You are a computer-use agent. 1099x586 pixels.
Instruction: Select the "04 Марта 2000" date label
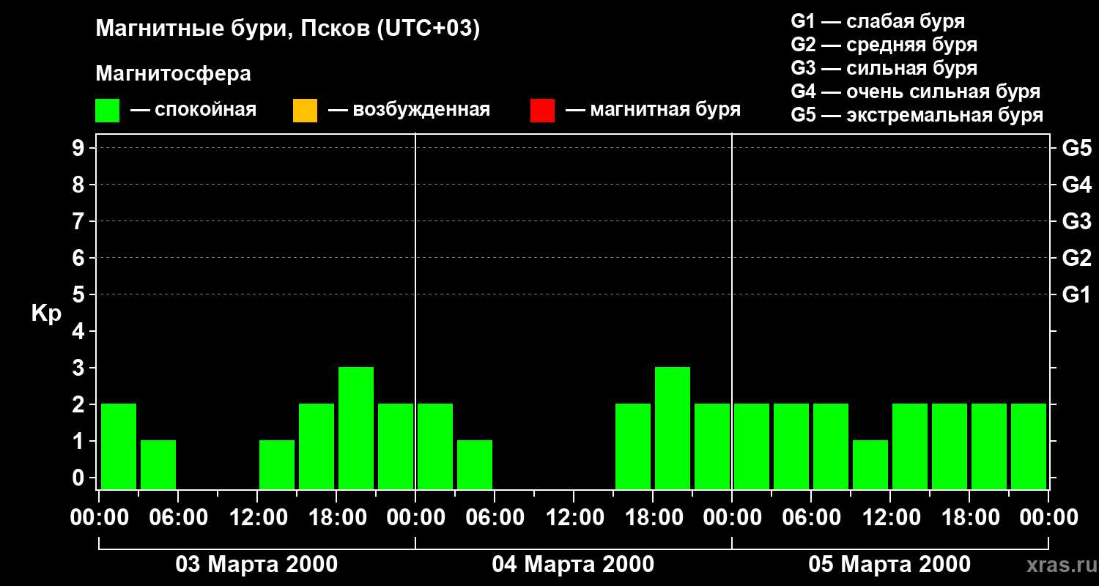point(573,565)
